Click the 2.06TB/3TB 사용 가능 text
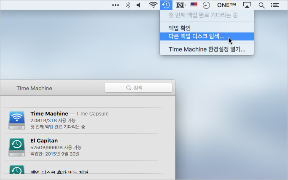Screen dimensions: 288x180 coord(53,121)
